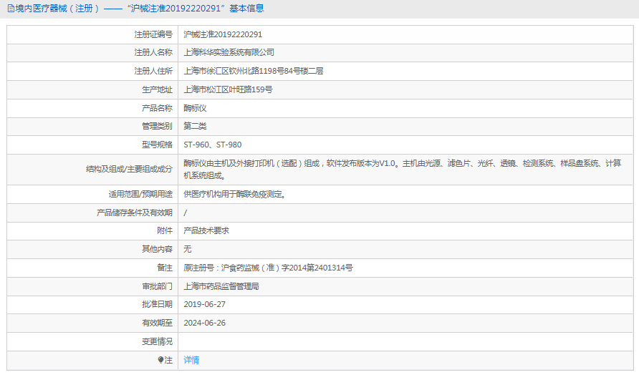Select the 无 value of 其他内容
Image resolution: width=639 pixels, height=375 pixels.
pos(187,249)
